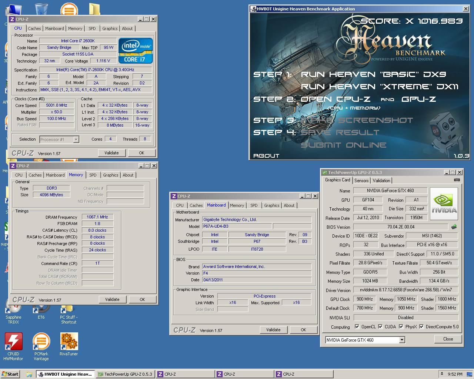474x379 pixels.
Task: Click CPU name Intel Core i7 2600K field
Action: click(78, 41)
